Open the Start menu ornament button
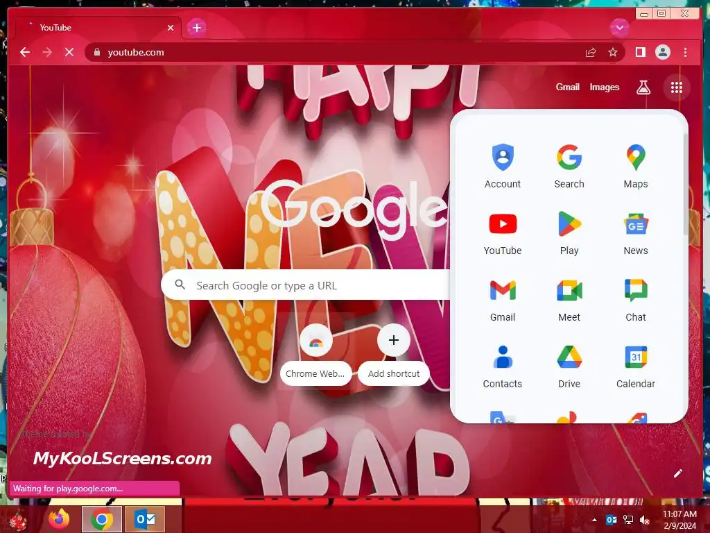This screenshot has width=710, height=533. click(18, 520)
